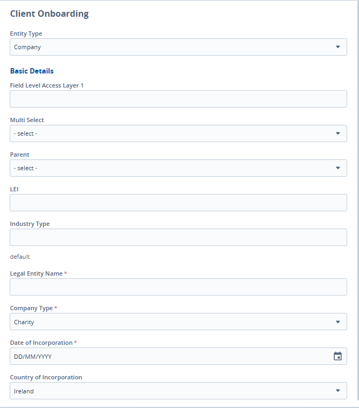Click the DD/MM/YYYY date input field
The height and width of the screenshot is (408, 359).
pos(167,356)
